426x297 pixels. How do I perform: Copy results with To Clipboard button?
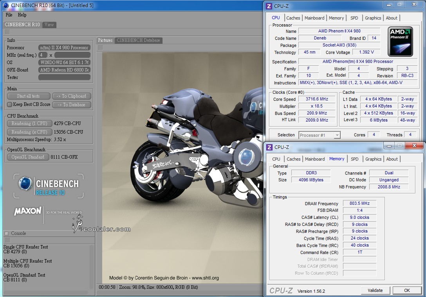(71, 96)
